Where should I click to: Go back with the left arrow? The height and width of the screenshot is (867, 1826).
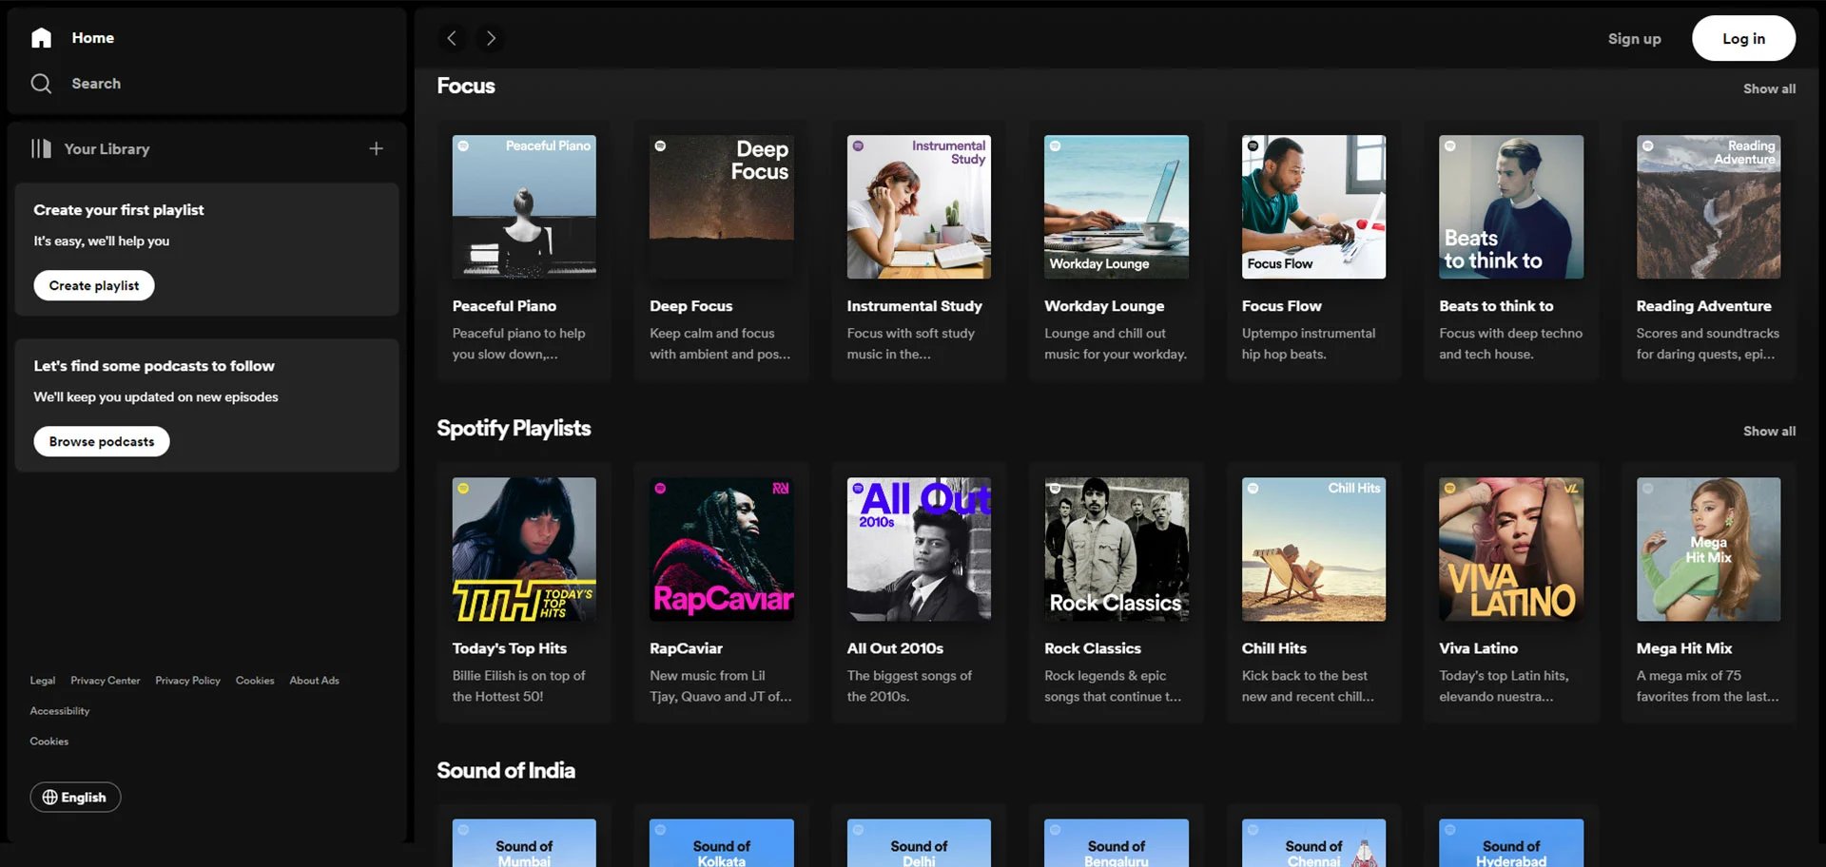pyautogui.click(x=452, y=38)
